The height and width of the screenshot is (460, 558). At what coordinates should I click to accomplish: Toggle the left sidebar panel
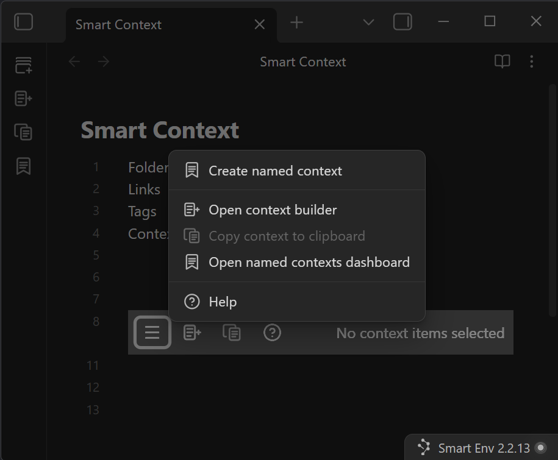pyautogui.click(x=23, y=23)
